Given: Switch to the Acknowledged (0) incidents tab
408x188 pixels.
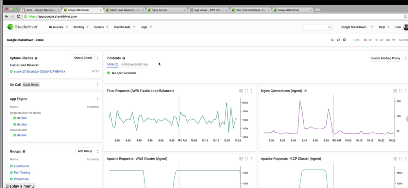Looking at the screenshot, I should tap(134, 64).
